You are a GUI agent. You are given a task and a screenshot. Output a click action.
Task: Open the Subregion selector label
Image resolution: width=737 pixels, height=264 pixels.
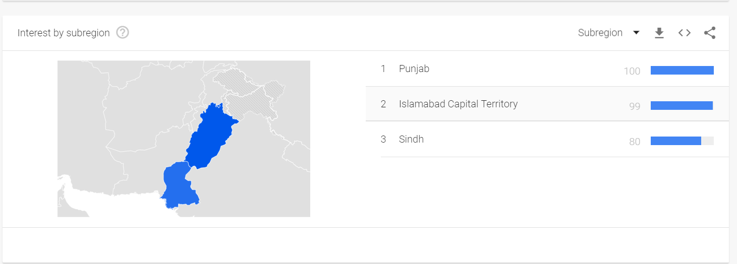(600, 33)
